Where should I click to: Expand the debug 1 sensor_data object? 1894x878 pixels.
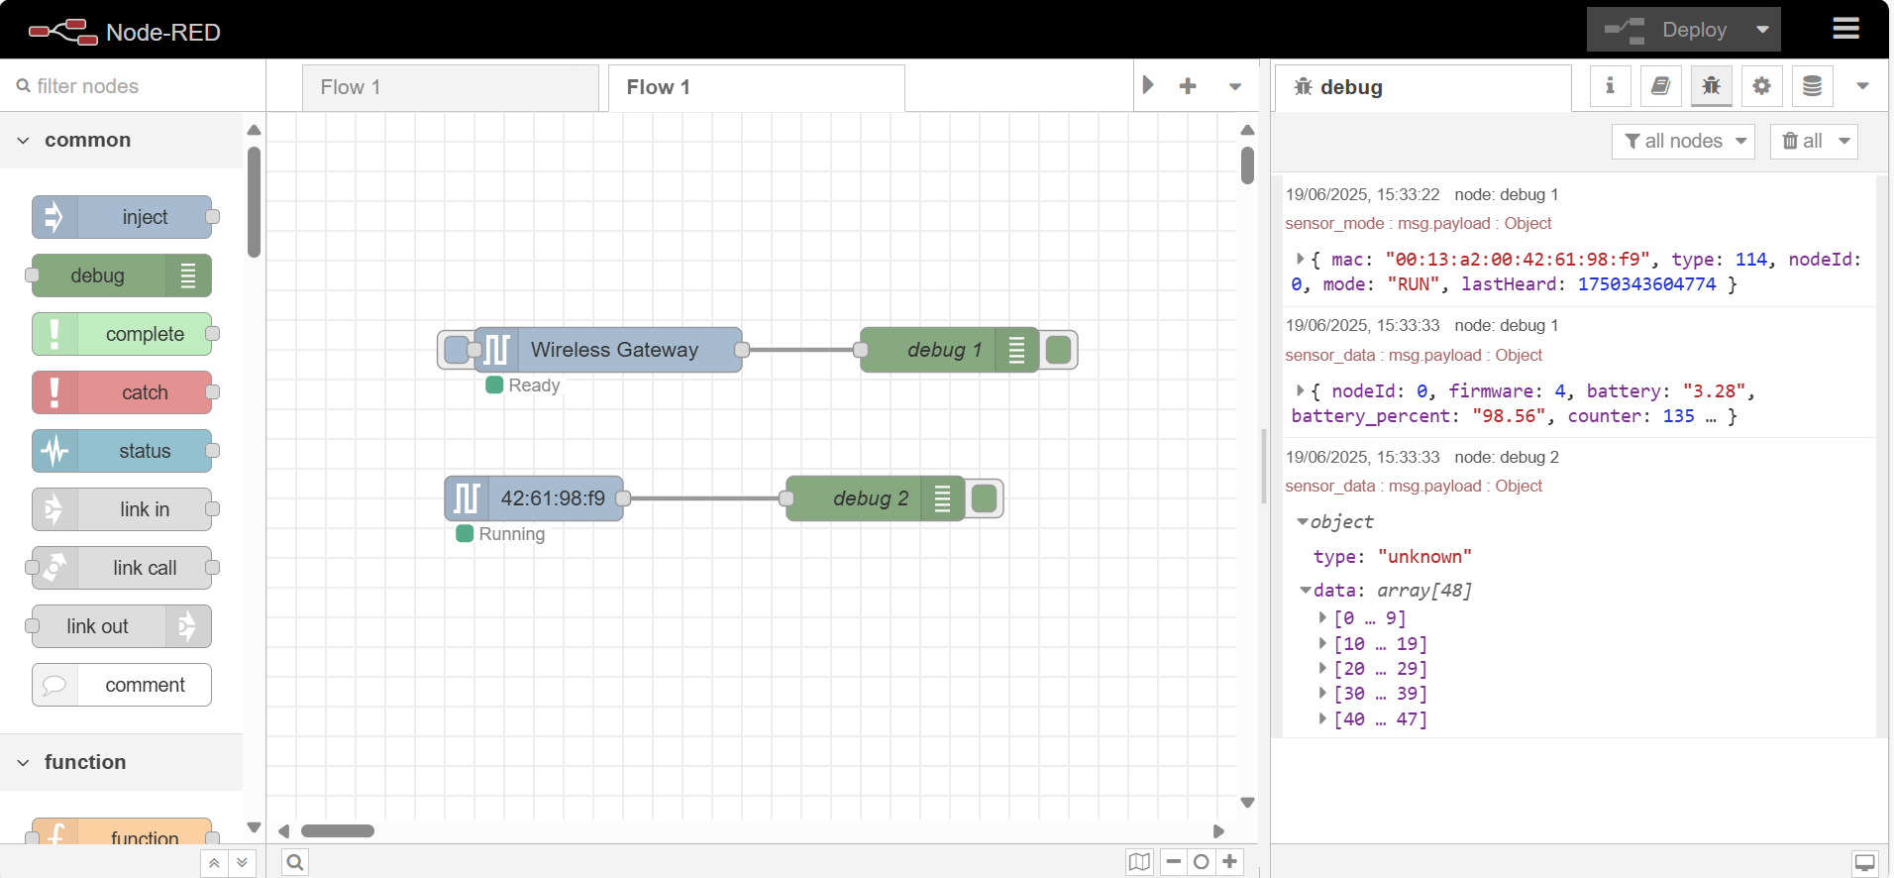(x=1300, y=390)
